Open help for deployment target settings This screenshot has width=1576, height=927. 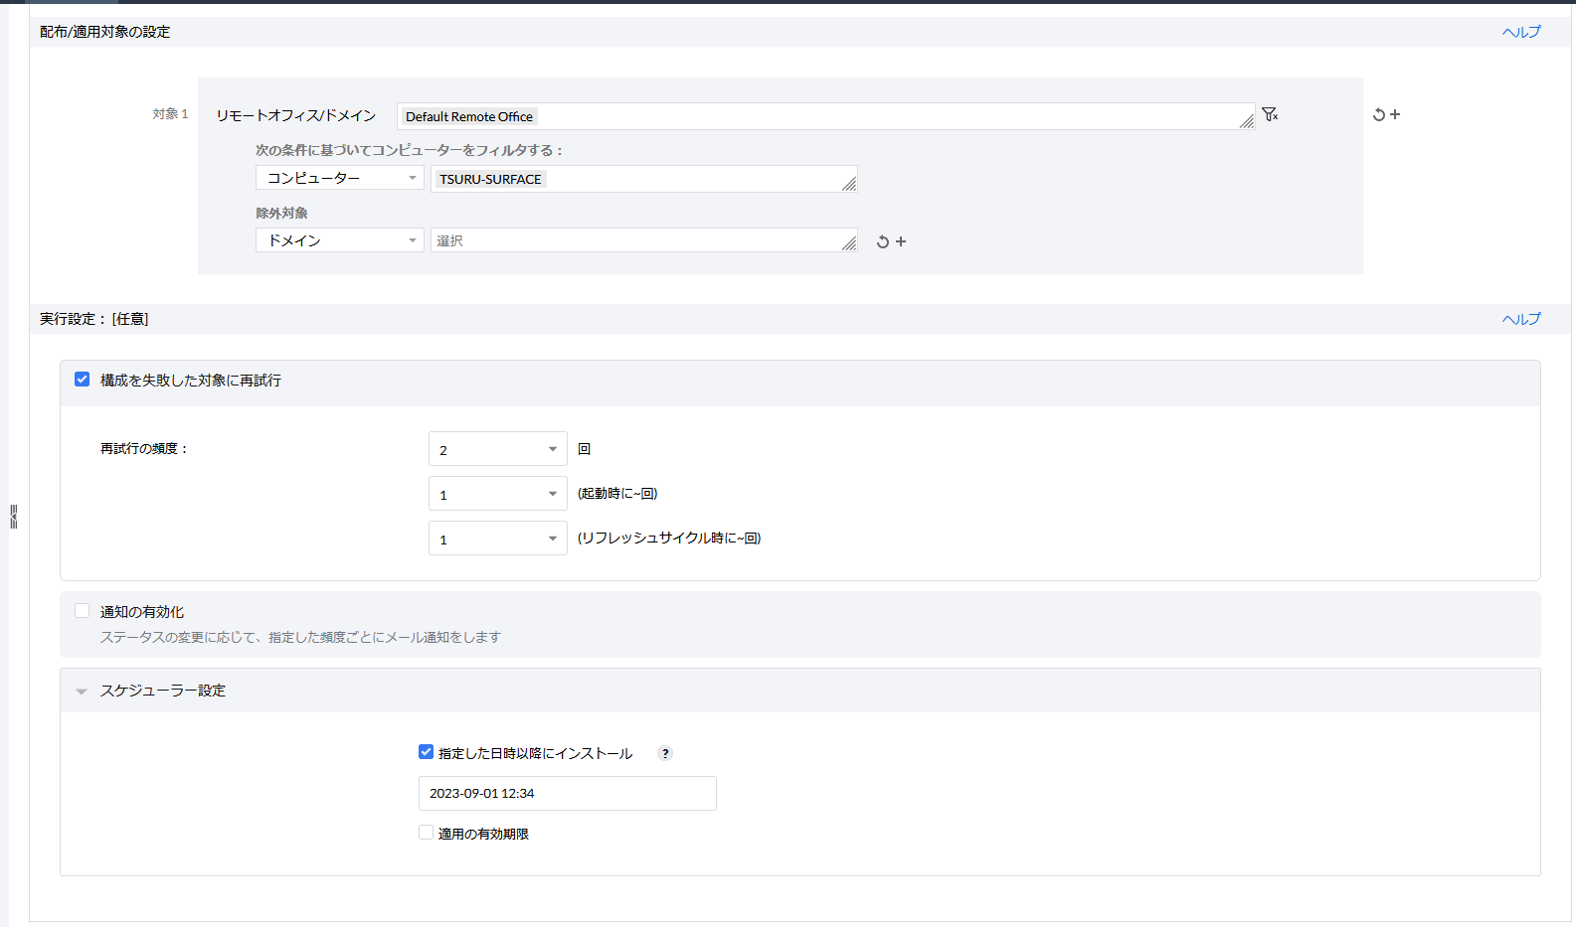click(x=1521, y=32)
